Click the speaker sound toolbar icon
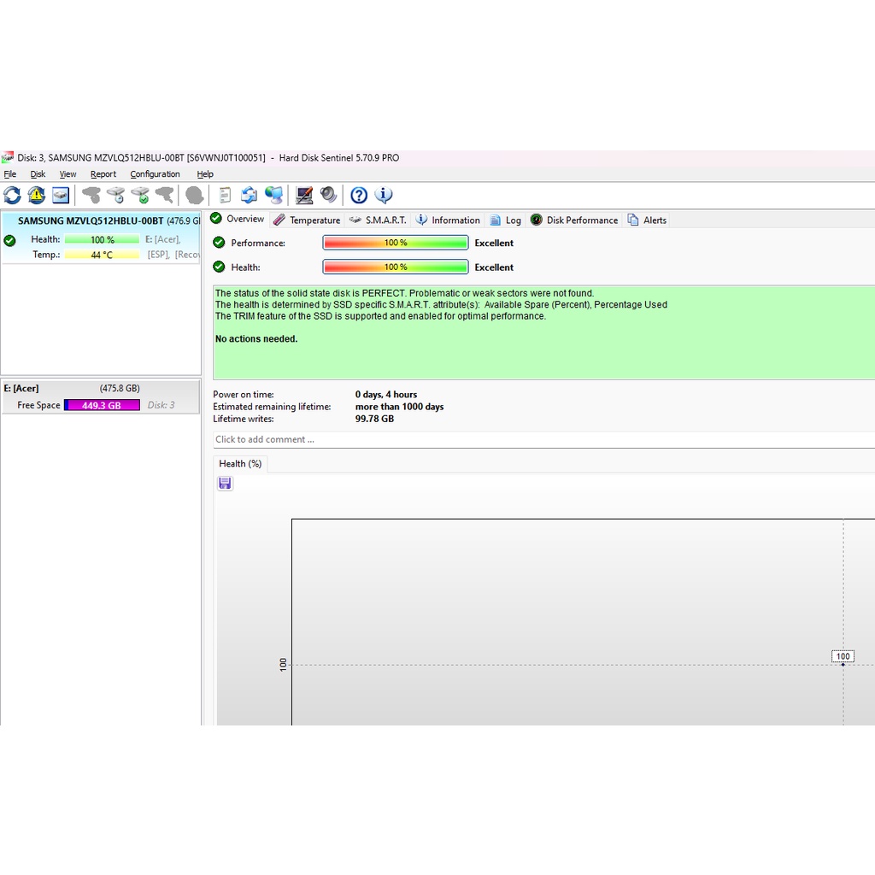The image size is (875, 875). pyautogui.click(x=329, y=196)
